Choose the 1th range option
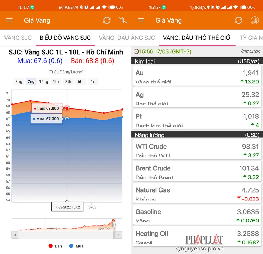Viewport: 263px width, 254px height. (x=56, y=82)
